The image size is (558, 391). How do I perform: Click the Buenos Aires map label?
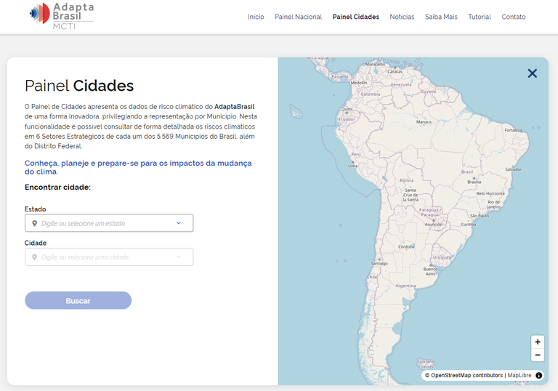pyautogui.click(x=430, y=271)
